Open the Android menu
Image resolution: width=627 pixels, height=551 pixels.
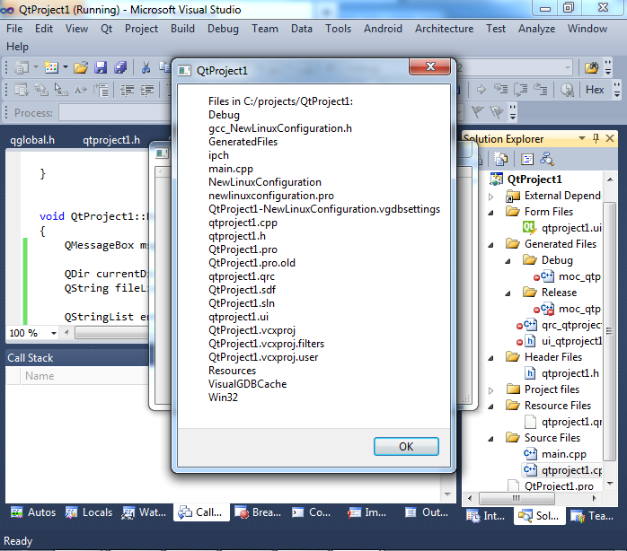[383, 29]
